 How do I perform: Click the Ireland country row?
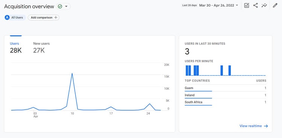pyautogui.click(x=225, y=95)
